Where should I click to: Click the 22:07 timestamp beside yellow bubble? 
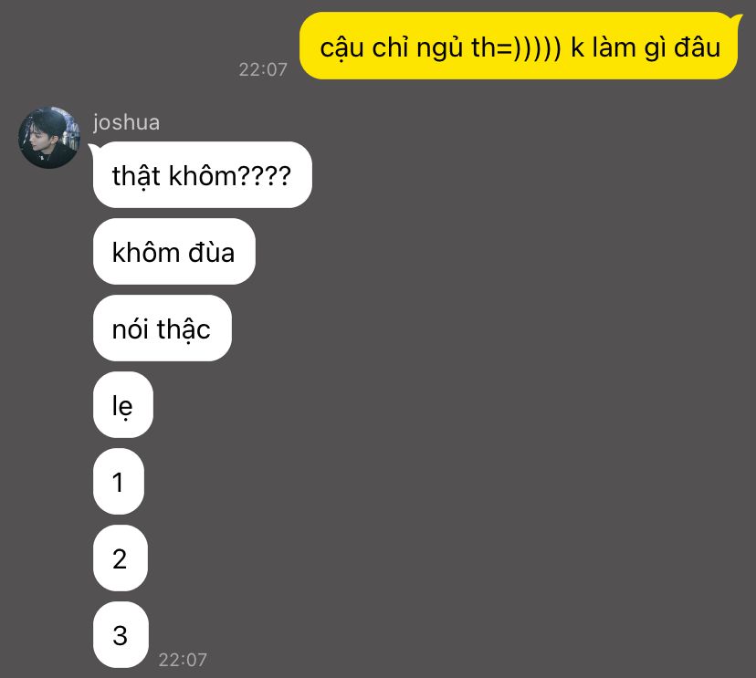(263, 69)
